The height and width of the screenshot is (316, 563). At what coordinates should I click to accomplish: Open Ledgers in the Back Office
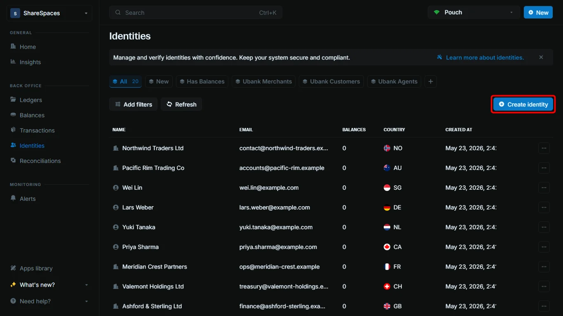31,100
